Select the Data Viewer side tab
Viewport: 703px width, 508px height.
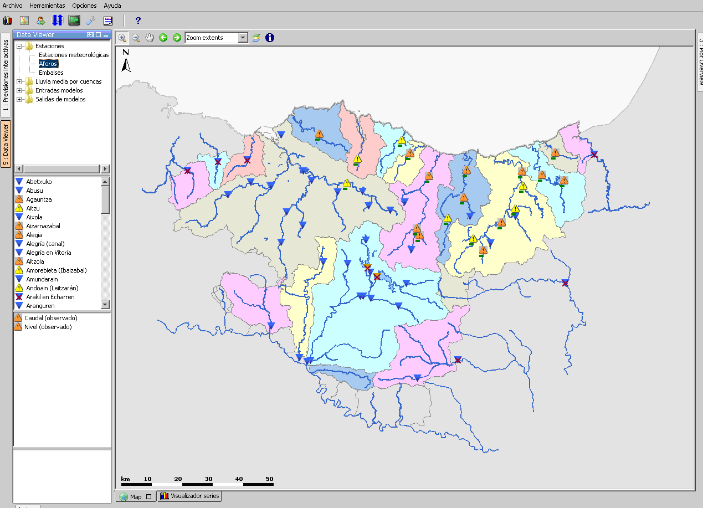(x=6, y=144)
